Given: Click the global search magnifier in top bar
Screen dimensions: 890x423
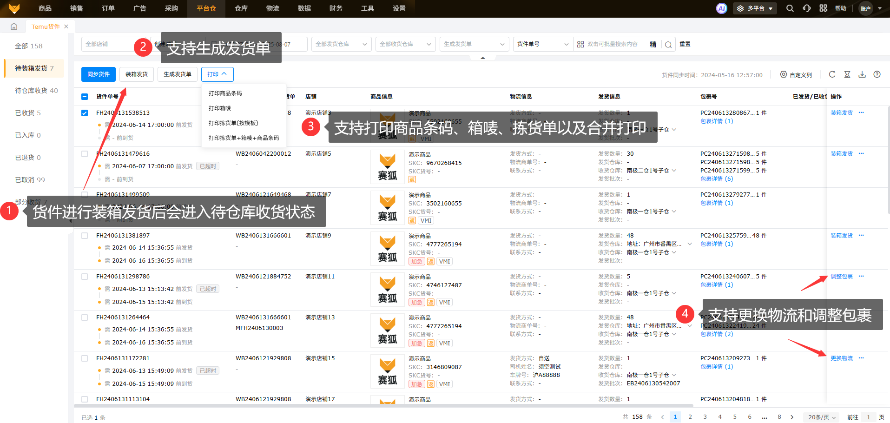Looking at the screenshot, I should point(790,8).
